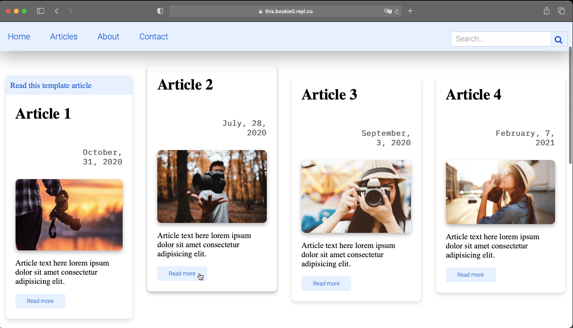573x328 pixels.
Task: Click Read more on Article 1
Action: pos(40,301)
